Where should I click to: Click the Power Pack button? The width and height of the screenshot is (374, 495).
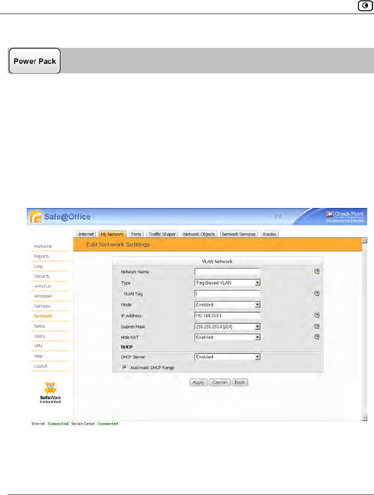tap(34, 61)
